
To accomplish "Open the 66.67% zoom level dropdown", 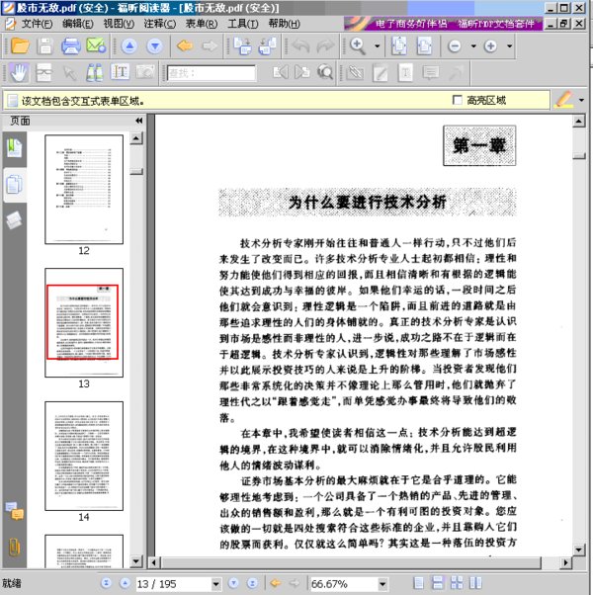I will tap(382, 583).
